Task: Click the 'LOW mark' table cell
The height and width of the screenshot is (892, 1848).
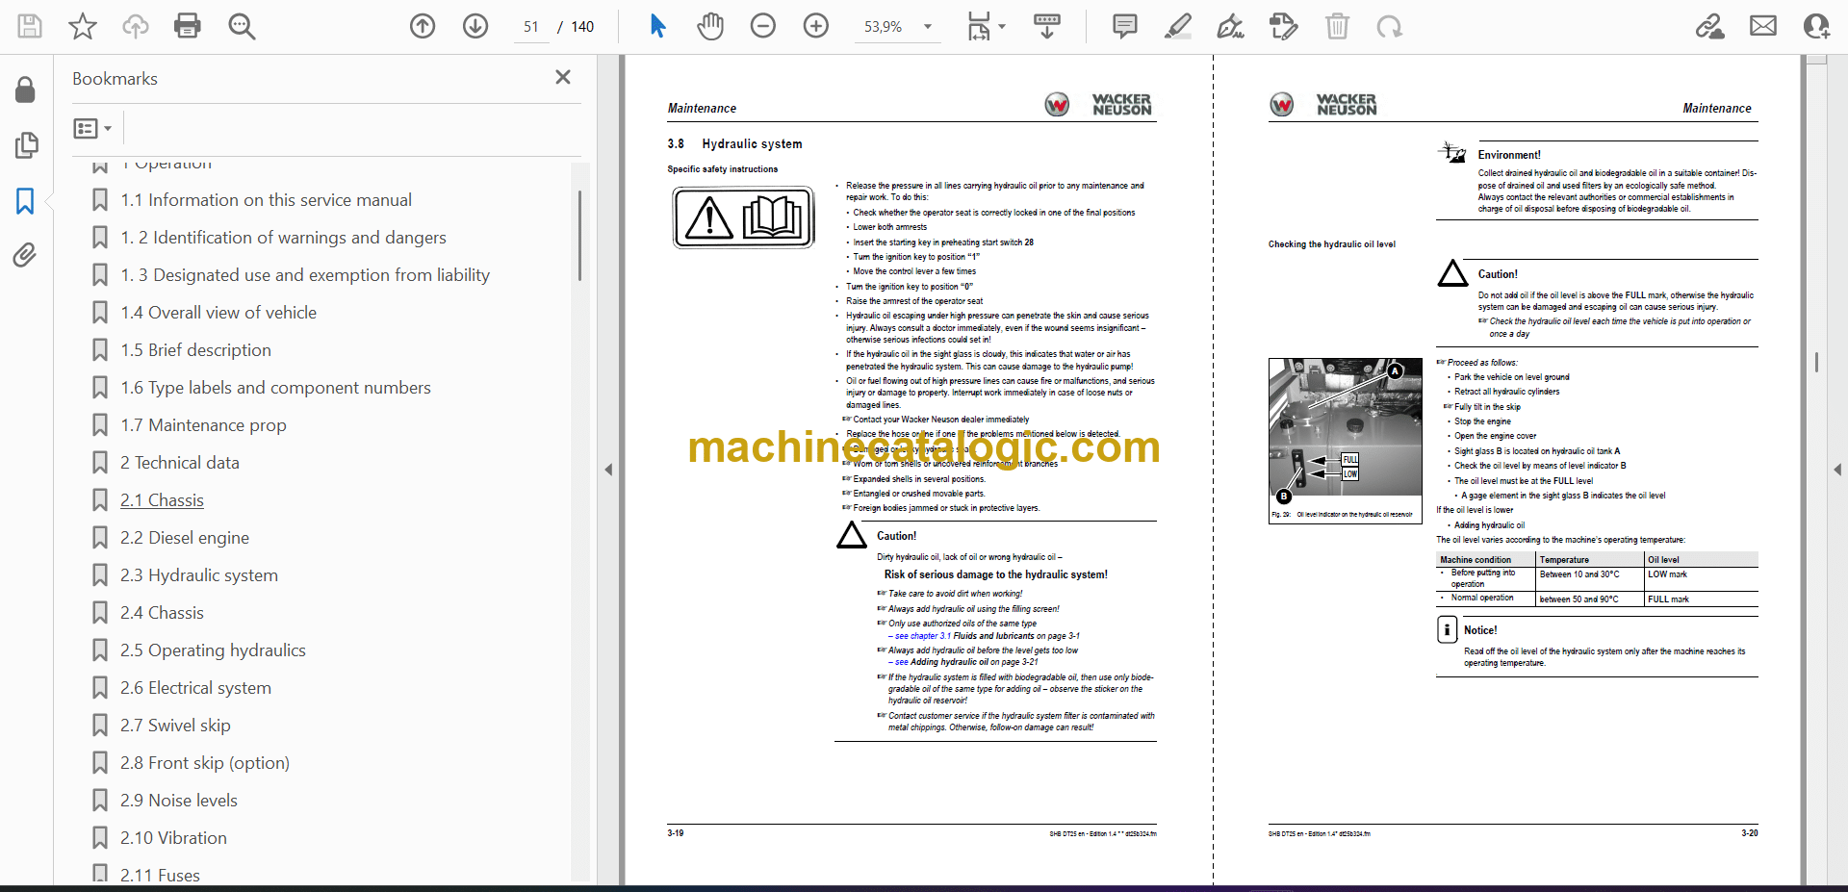Action: tap(1667, 574)
